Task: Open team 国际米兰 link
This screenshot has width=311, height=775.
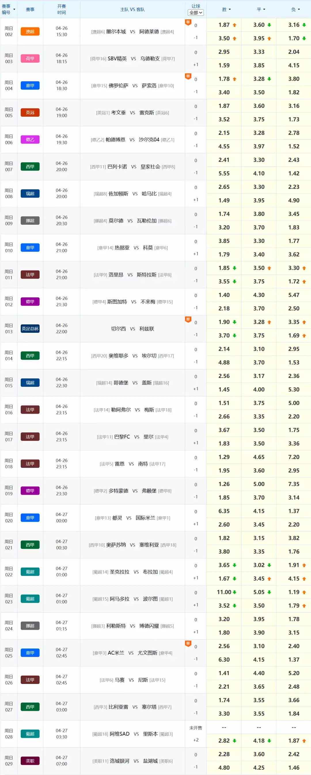Action: coord(145,518)
